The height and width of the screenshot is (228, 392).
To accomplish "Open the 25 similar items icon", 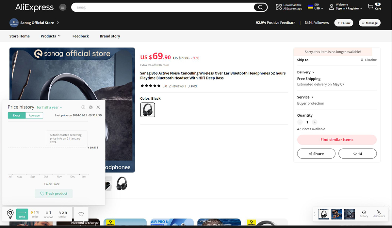I will [62, 214].
